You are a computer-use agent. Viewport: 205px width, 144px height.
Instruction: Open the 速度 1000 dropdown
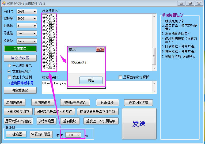click(73, 135)
